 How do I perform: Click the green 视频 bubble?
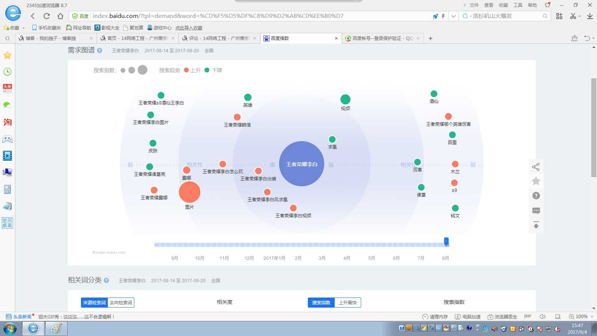pyautogui.click(x=346, y=99)
